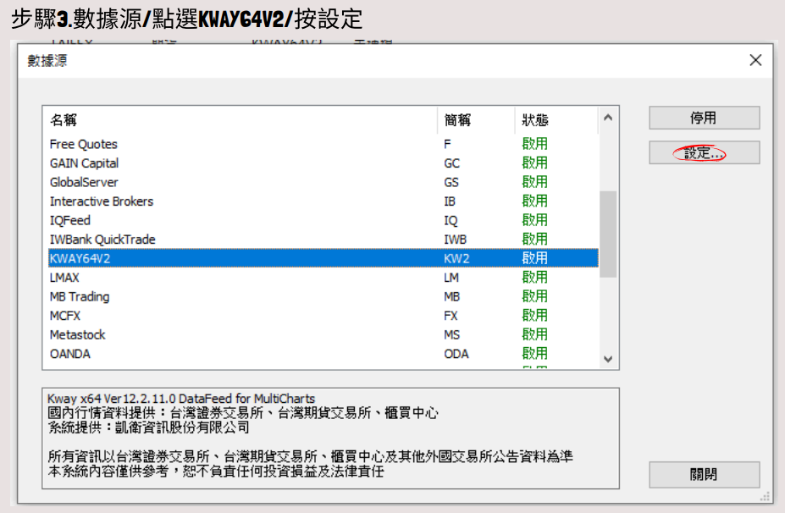Image resolution: width=785 pixels, height=513 pixels.
Task: Click the ODA abbreviation cell
Action: click(x=456, y=354)
